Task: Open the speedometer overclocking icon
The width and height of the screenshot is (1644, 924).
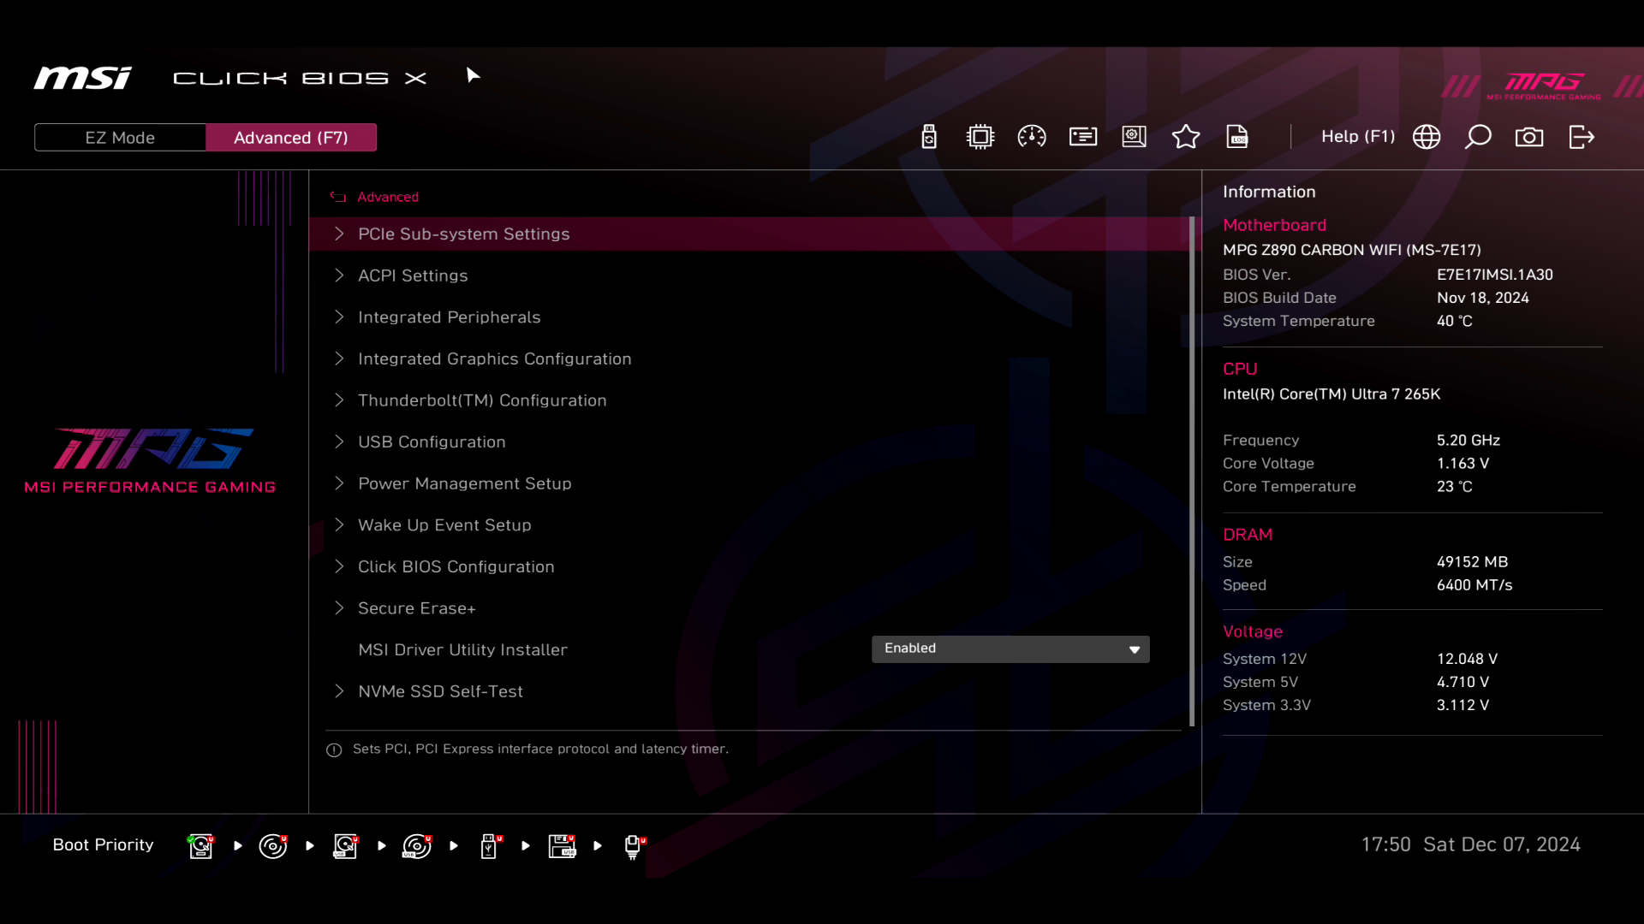Action: click(x=1032, y=137)
